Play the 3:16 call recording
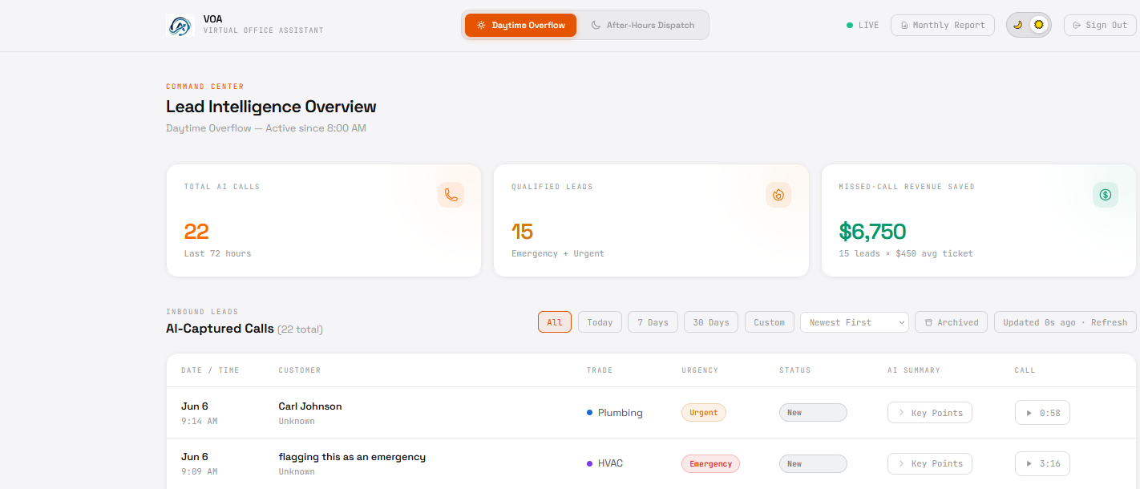The width and height of the screenshot is (1140, 489). point(1042,463)
